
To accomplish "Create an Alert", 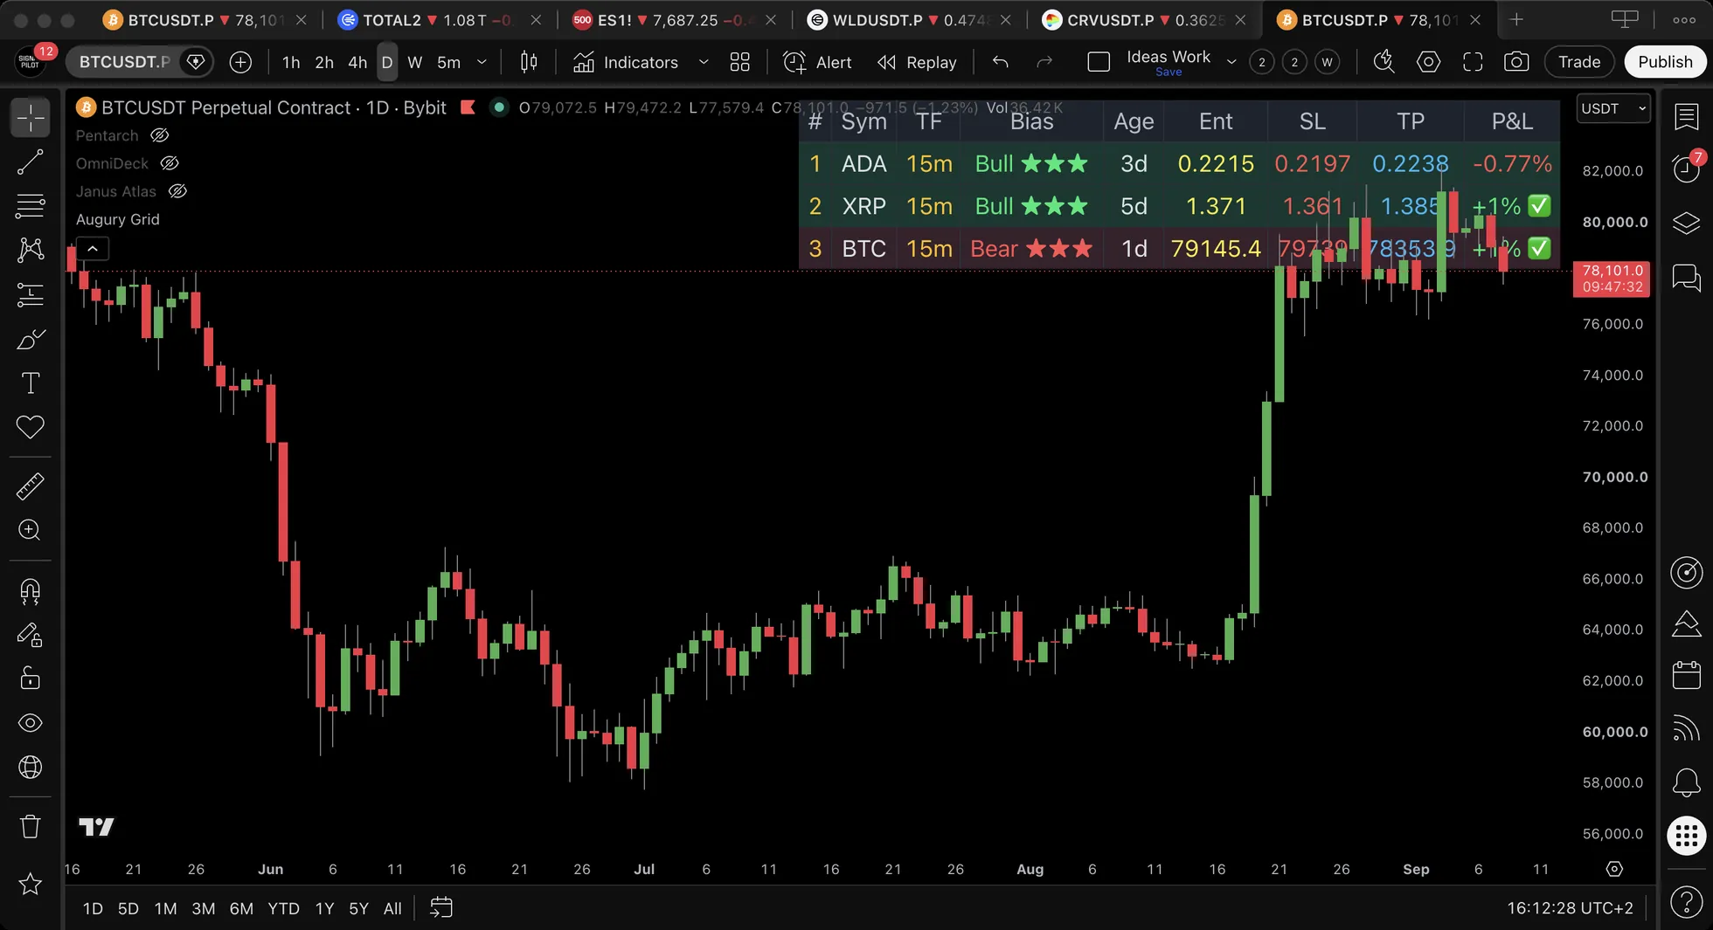I will [x=817, y=62].
